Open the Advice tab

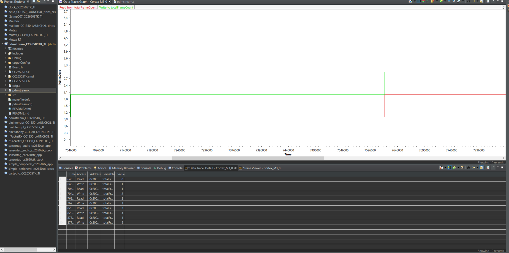(x=100, y=168)
